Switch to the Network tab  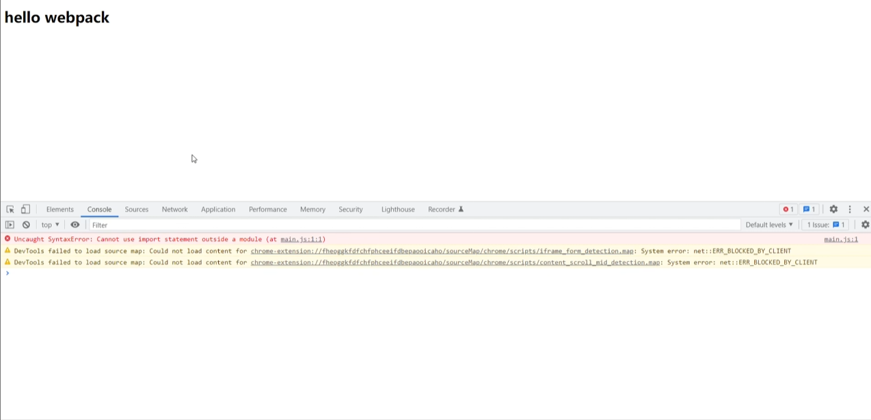(174, 210)
